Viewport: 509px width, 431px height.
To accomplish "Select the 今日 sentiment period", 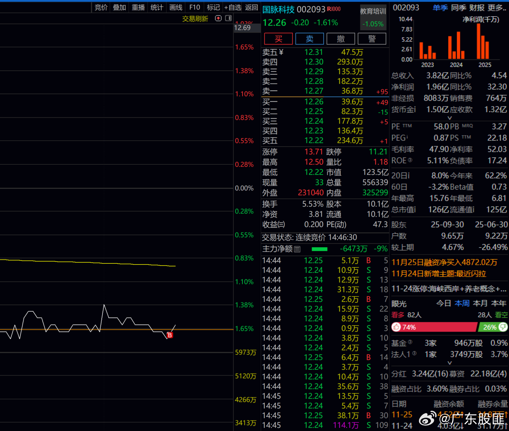I will (x=443, y=304).
